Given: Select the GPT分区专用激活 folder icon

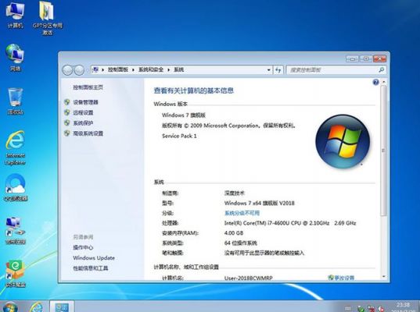Looking at the screenshot, I should tap(47, 18).
